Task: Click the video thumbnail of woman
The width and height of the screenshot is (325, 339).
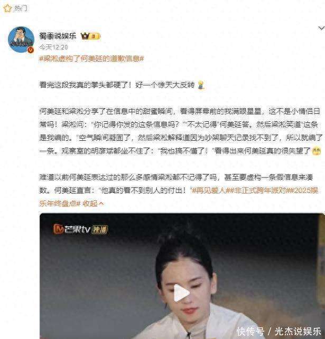Action: point(182,276)
